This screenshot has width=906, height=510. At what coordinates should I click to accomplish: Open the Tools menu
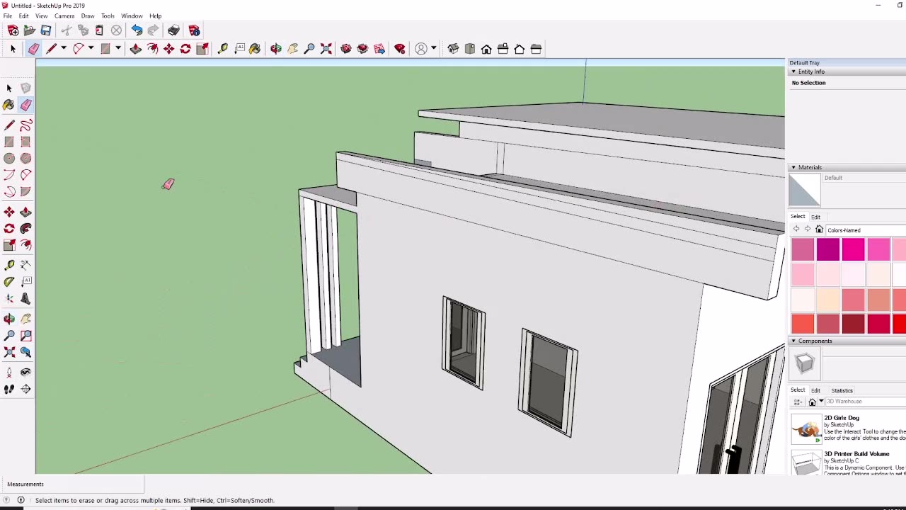[x=108, y=16]
